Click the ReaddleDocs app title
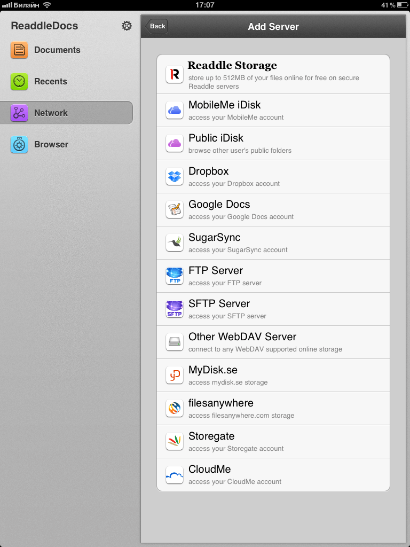This screenshot has width=410, height=547. [44, 26]
